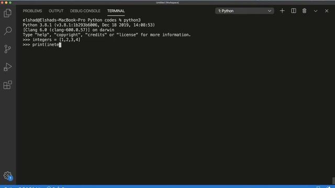Open the '1: Python' terminal selector dropdown
The width and height of the screenshot is (335, 188).
point(244,11)
